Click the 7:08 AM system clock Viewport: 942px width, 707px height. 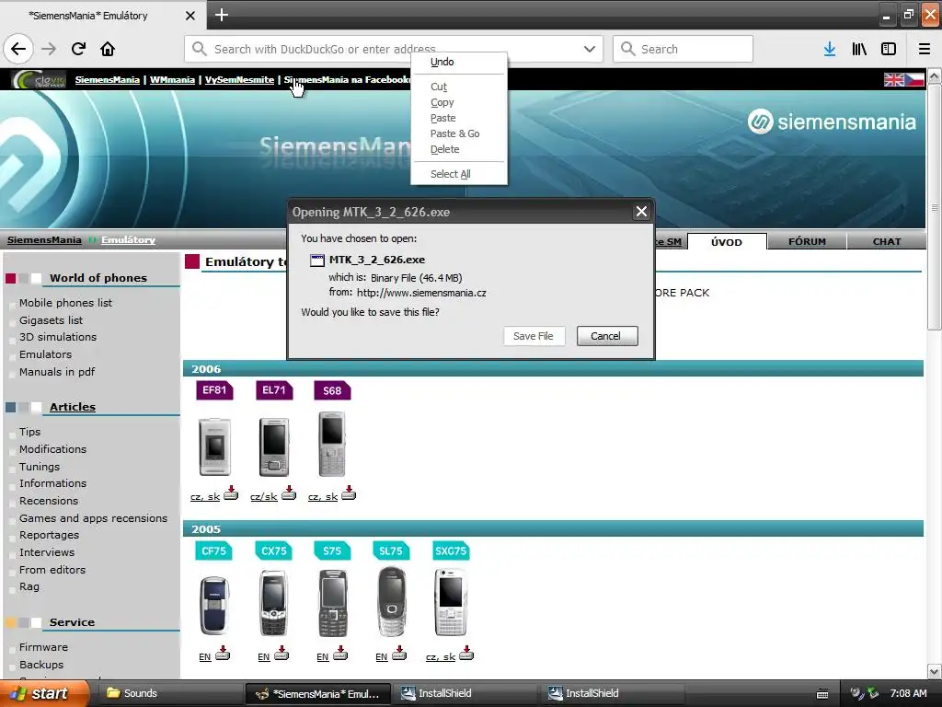click(x=908, y=693)
